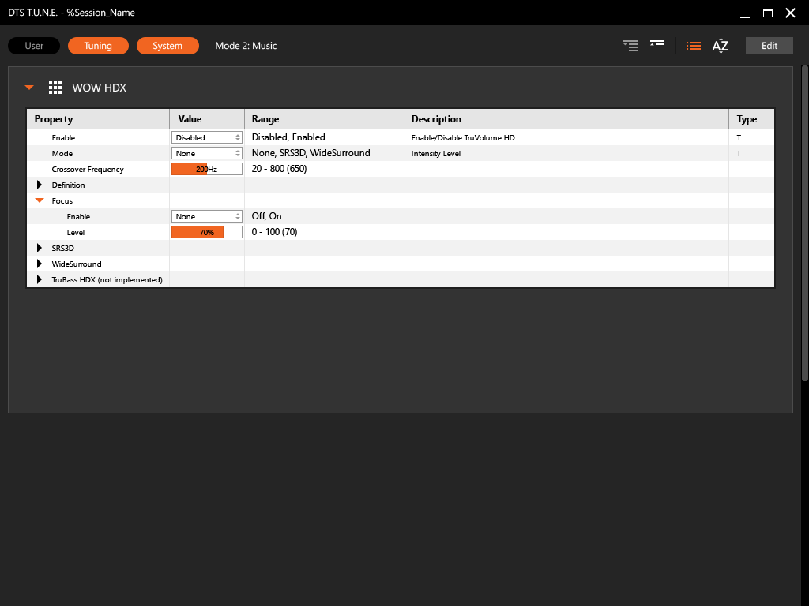This screenshot has width=809, height=606.
Task: Click the Value column header
Action: click(x=207, y=119)
